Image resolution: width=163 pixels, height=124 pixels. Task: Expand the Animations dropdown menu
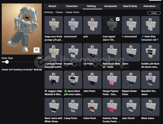coord(151,6)
